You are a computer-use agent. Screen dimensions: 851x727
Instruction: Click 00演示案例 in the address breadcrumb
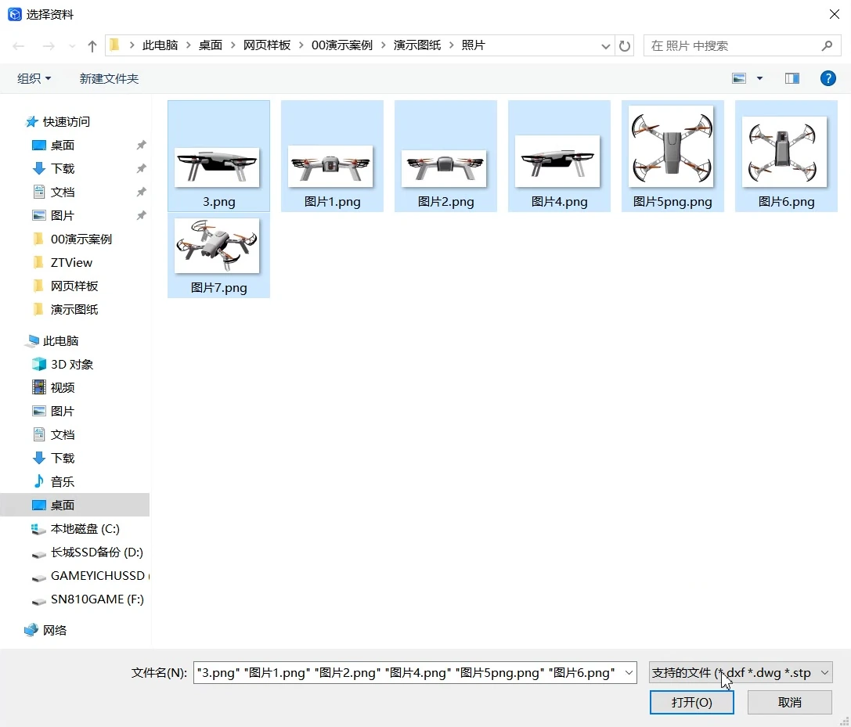(x=342, y=45)
